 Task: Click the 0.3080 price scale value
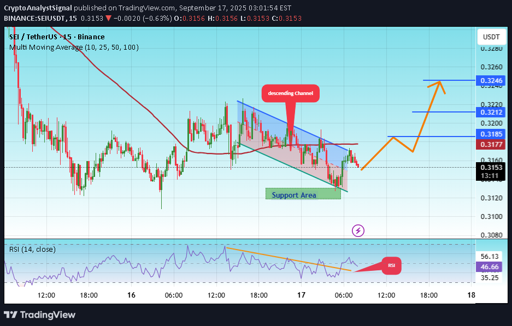[491, 235]
